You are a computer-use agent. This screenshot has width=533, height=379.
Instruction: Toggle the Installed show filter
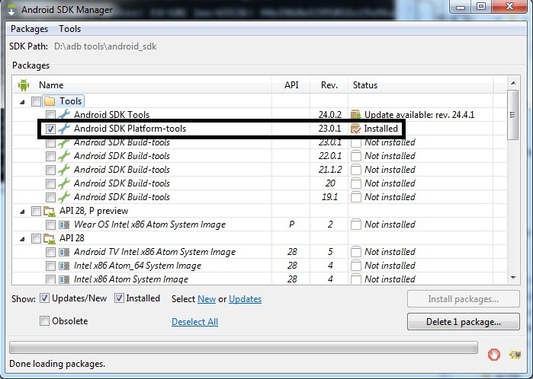click(x=119, y=298)
